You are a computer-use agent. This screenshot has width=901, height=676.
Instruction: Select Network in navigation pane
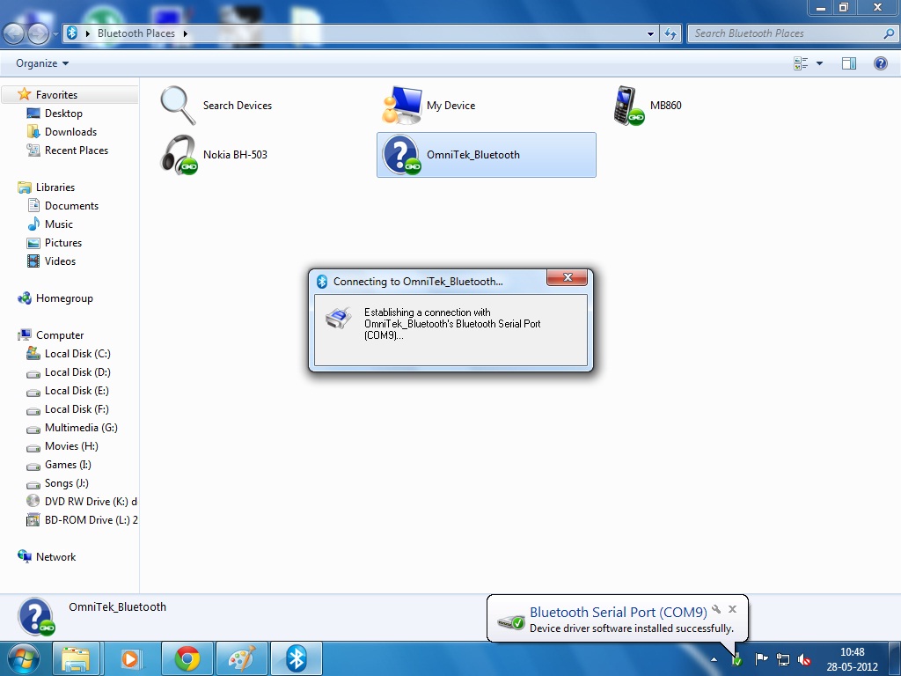pos(55,557)
